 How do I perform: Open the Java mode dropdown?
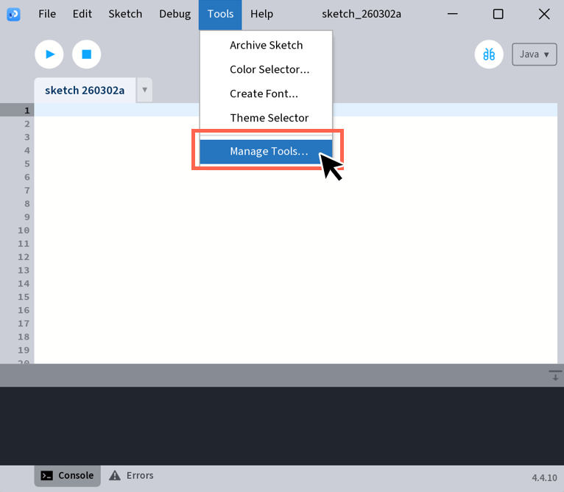(534, 55)
